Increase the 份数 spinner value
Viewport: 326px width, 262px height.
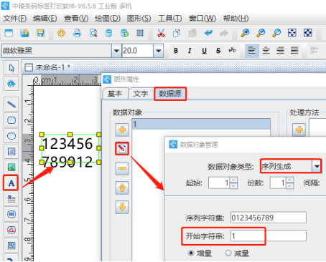pos(290,180)
